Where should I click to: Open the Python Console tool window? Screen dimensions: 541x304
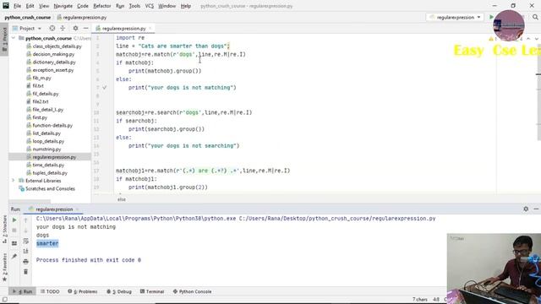click(x=192, y=291)
